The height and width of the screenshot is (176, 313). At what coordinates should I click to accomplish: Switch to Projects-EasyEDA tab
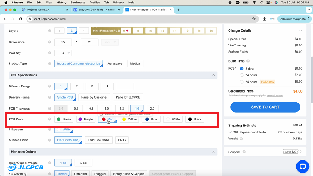click(45, 10)
